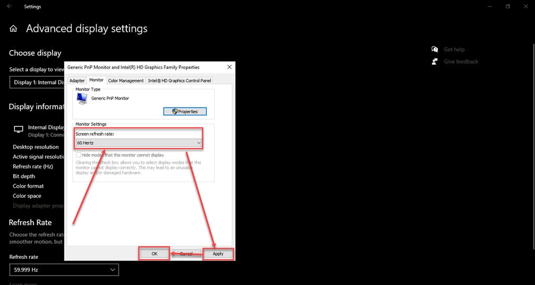Click the monitor icon beside Internal Display

point(19,129)
